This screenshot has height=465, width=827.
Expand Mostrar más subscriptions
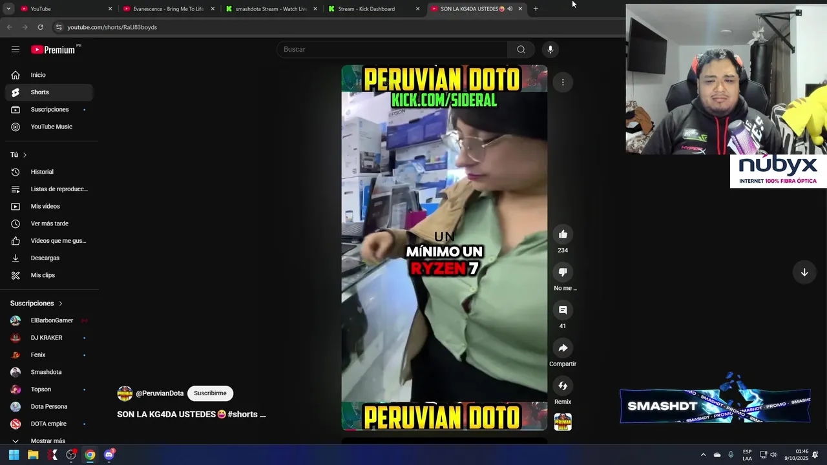(x=49, y=440)
